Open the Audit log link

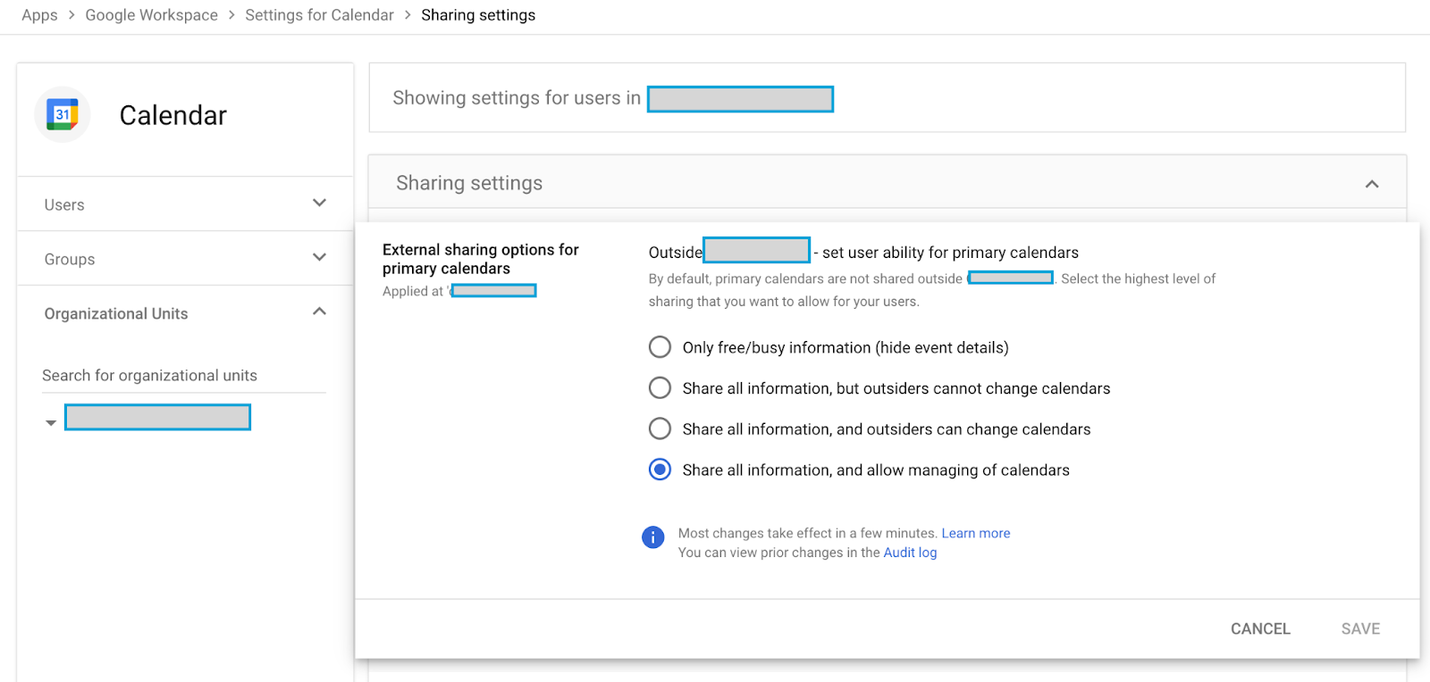(910, 553)
